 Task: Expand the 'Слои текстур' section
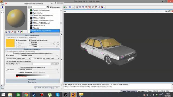[x=33, y=82]
